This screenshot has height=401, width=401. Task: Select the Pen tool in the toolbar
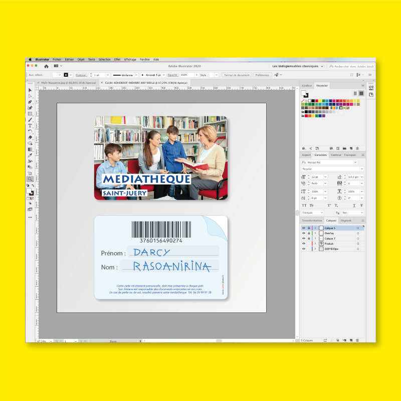[30, 102]
